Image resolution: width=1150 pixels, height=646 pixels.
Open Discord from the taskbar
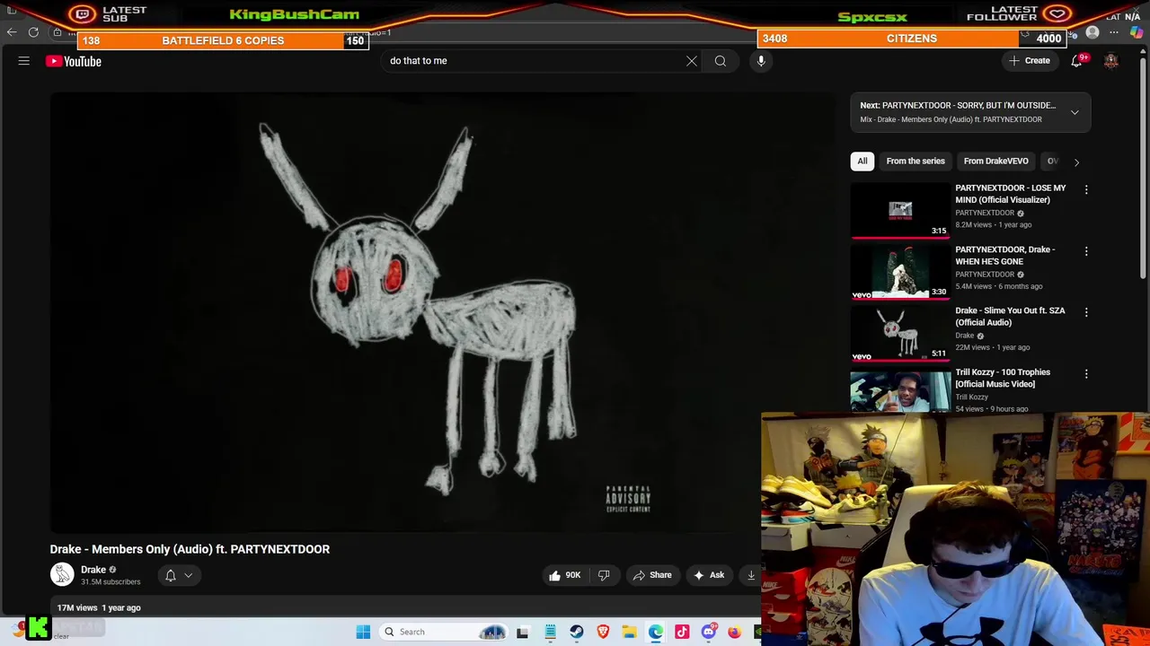[x=709, y=632]
